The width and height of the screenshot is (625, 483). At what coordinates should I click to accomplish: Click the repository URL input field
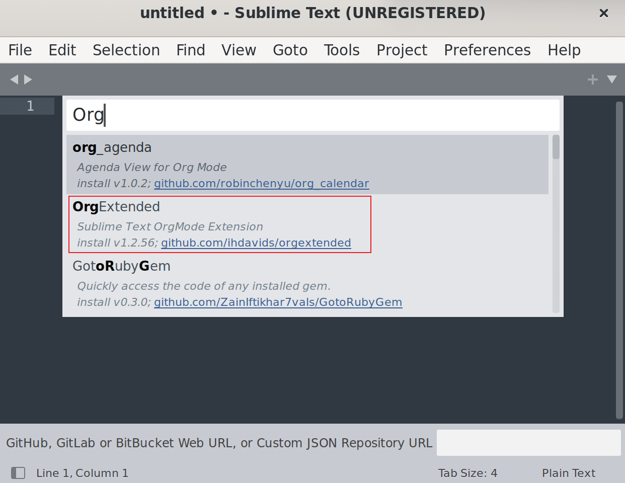pos(528,443)
